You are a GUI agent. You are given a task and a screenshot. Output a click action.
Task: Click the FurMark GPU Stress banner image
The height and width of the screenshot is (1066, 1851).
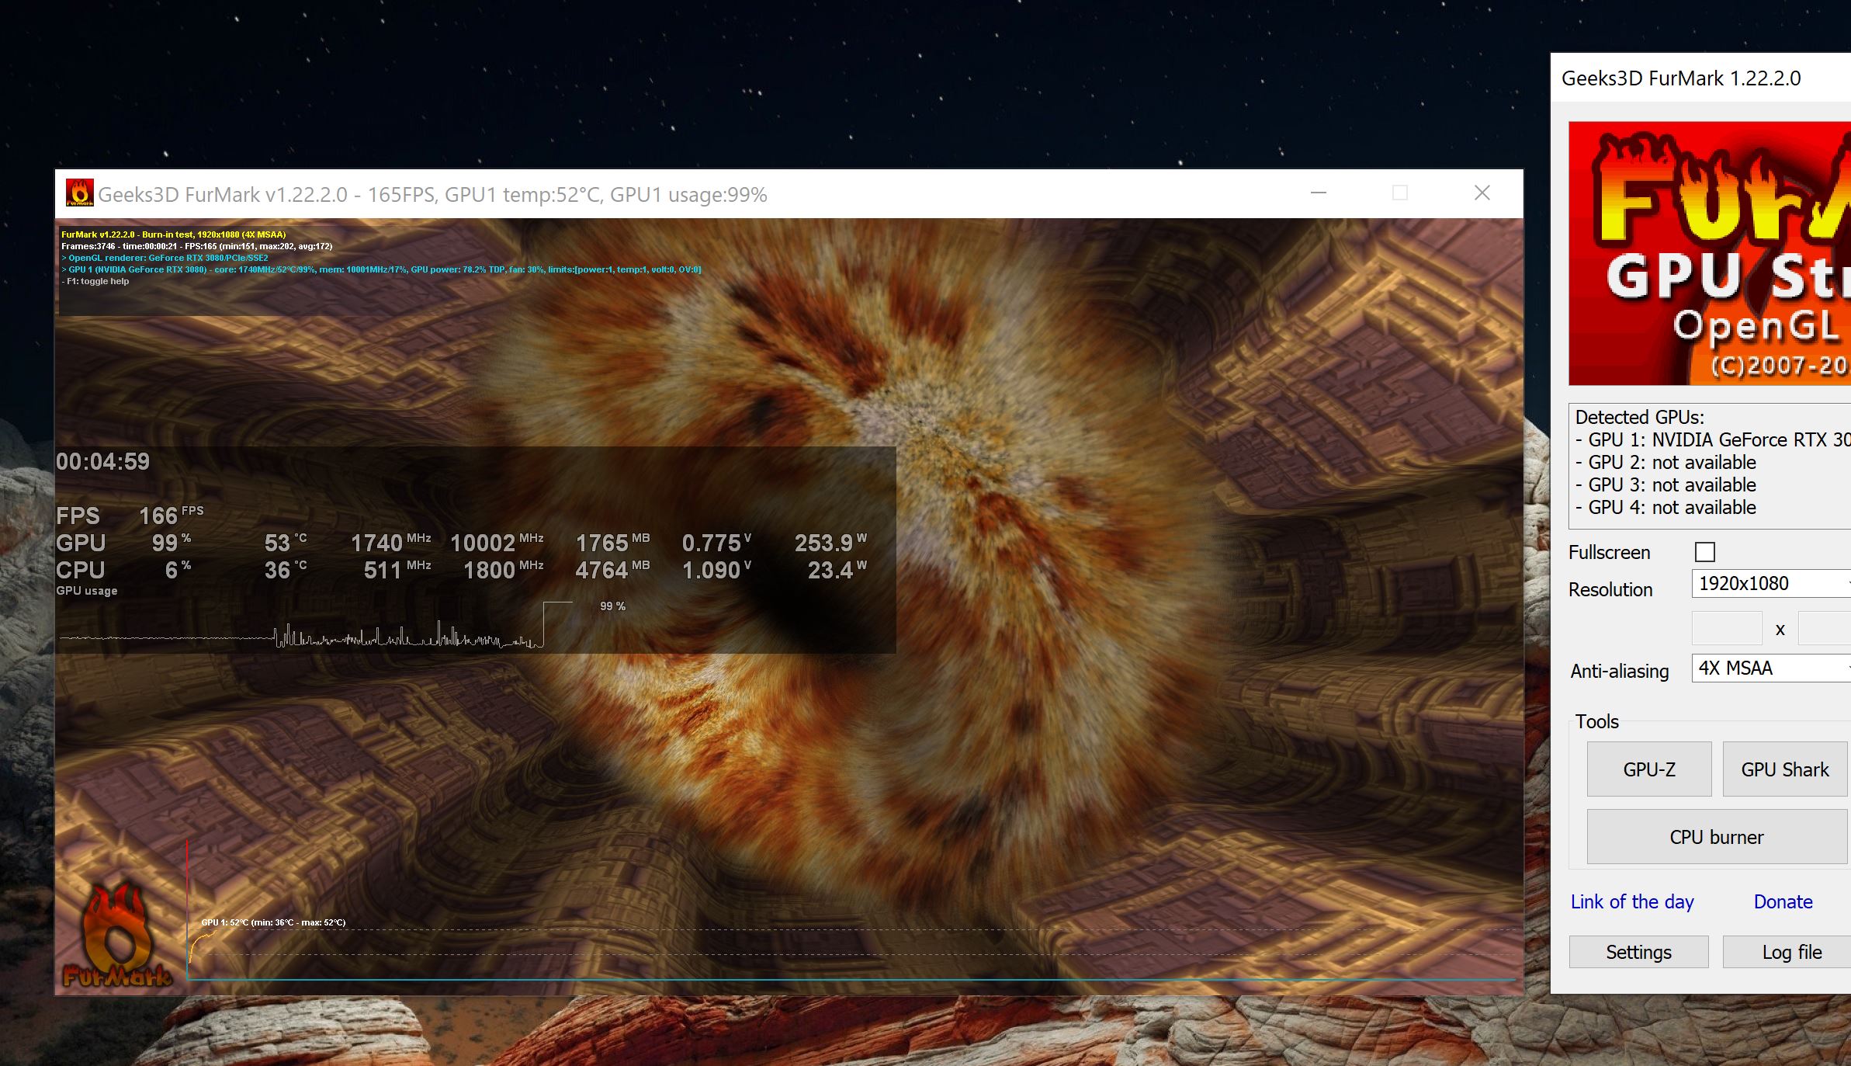1709,253
